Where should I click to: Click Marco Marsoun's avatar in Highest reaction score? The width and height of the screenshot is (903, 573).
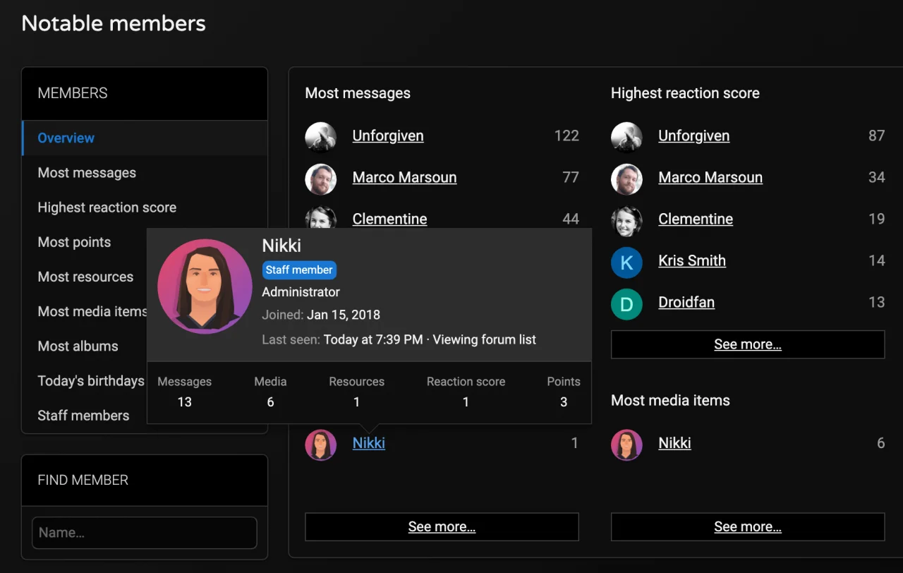pos(626,179)
